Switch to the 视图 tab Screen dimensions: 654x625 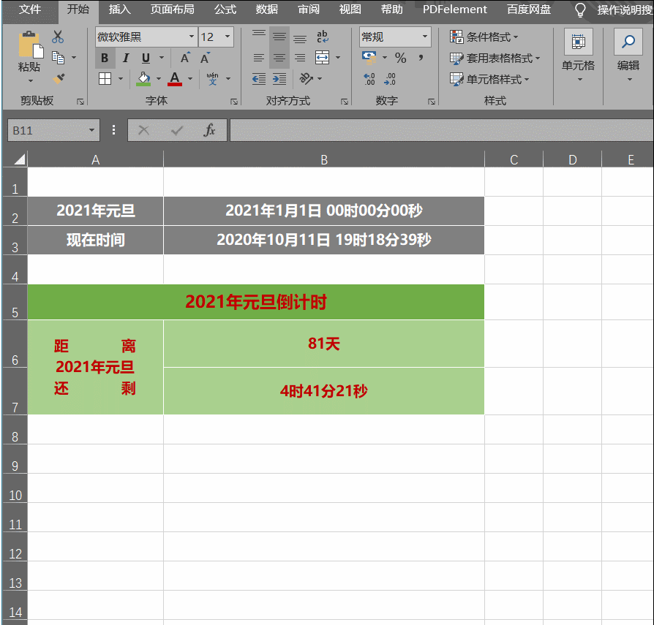pos(350,10)
